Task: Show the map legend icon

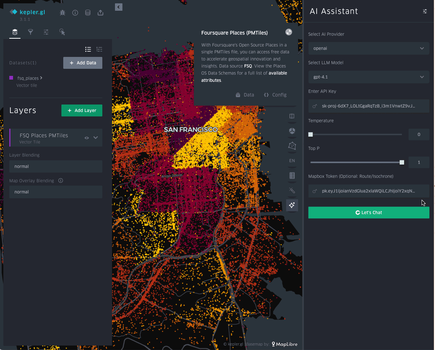Action: [292, 176]
